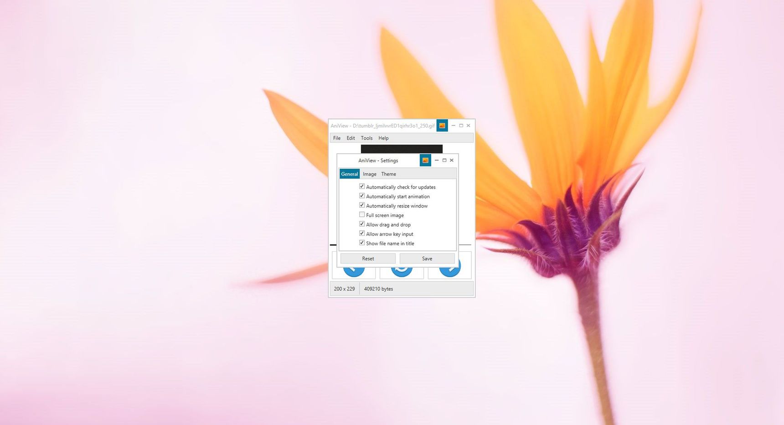Switch to the Image settings tab
Viewport: 784px width, 425px height.
[370, 174]
